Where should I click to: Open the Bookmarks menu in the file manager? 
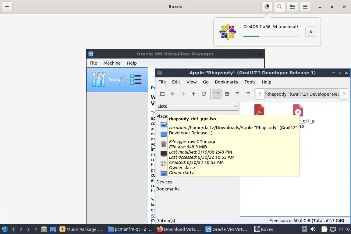point(226,82)
